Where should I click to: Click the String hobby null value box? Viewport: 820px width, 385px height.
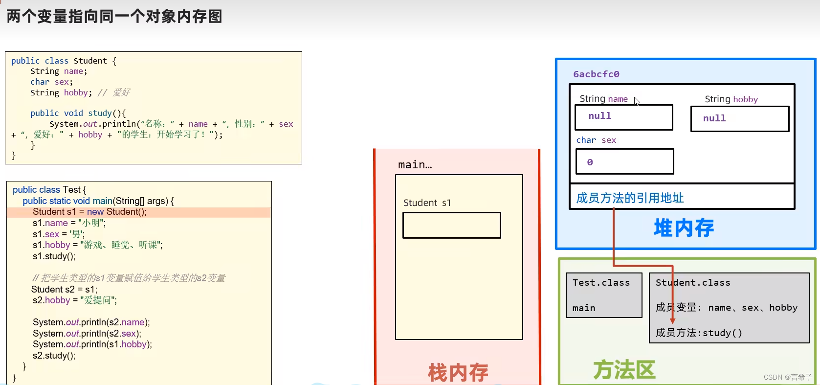(740, 119)
